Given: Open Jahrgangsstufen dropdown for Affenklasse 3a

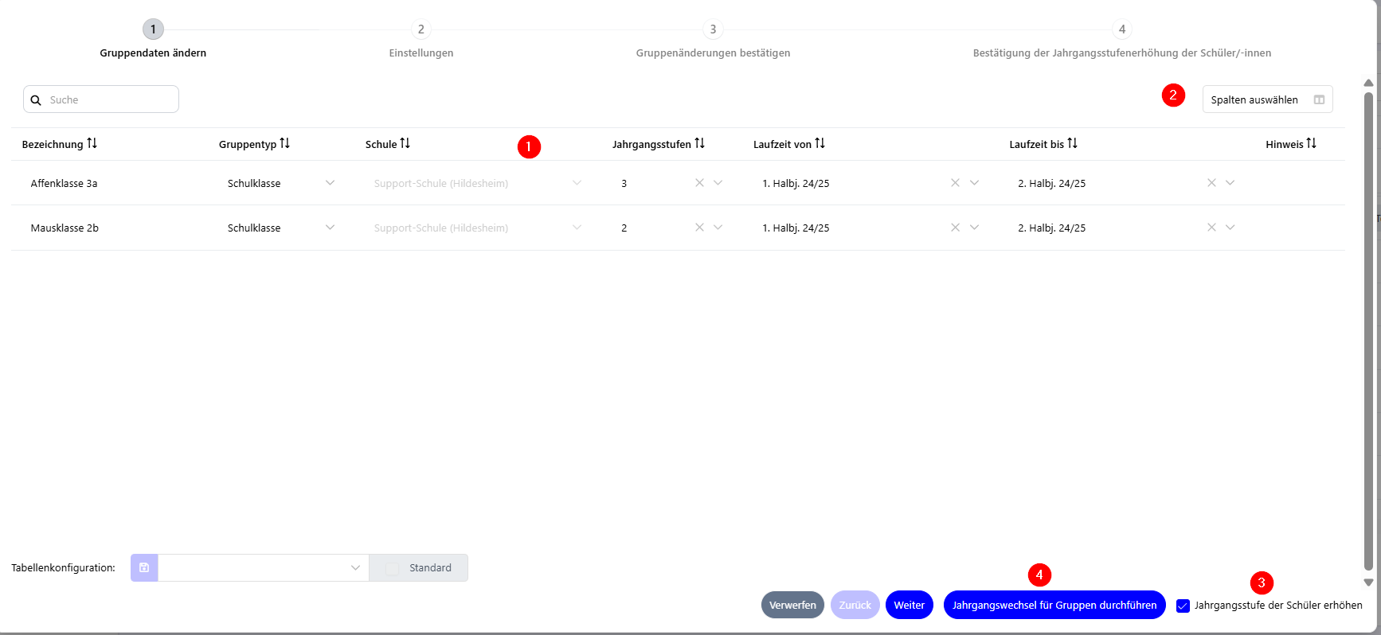Looking at the screenshot, I should point(718,183).
